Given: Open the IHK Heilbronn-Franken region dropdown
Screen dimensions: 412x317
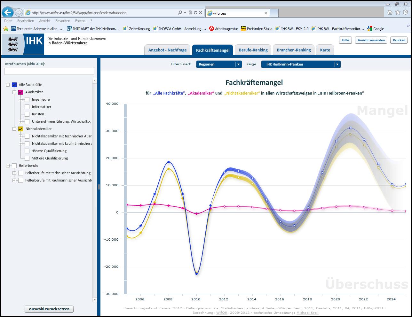Looking at the screenshot, I should tap(301, 64).
